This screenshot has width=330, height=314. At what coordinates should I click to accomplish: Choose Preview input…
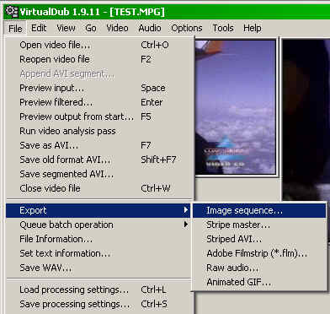click(x=99, y=88)
